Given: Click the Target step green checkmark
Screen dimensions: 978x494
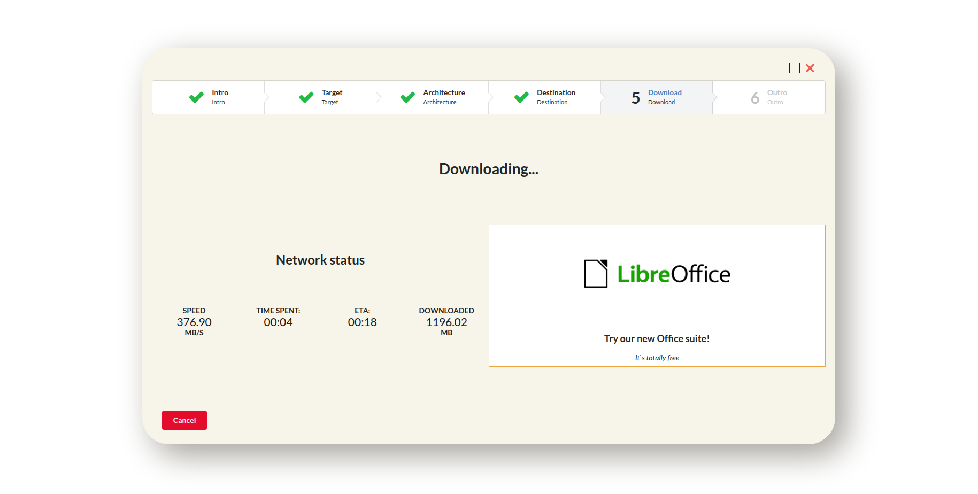Looking at the screenshot, I should tap(306, 97).
